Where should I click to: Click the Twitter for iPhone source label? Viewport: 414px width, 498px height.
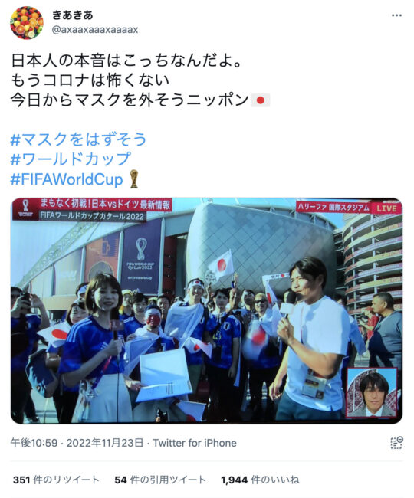195,443
